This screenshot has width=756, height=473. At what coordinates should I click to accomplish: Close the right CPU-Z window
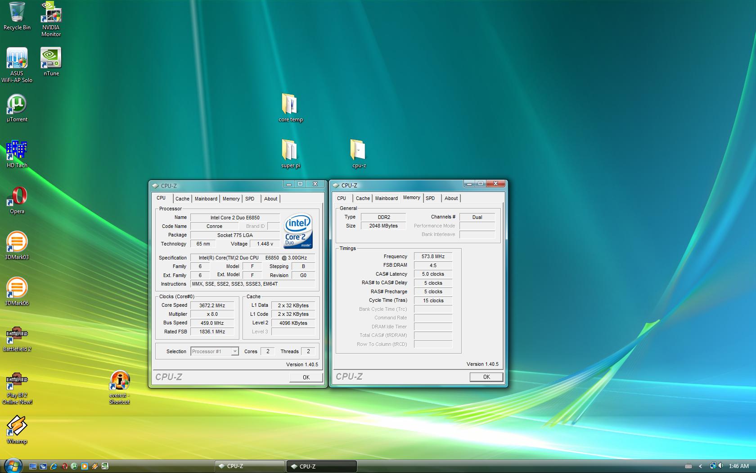(495, 183)
